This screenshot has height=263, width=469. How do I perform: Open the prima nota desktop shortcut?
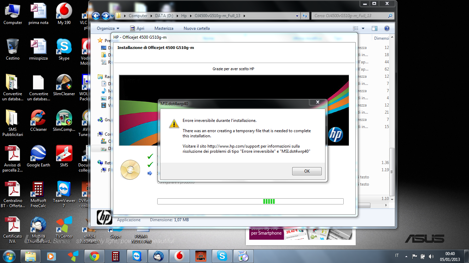[38, 14]
